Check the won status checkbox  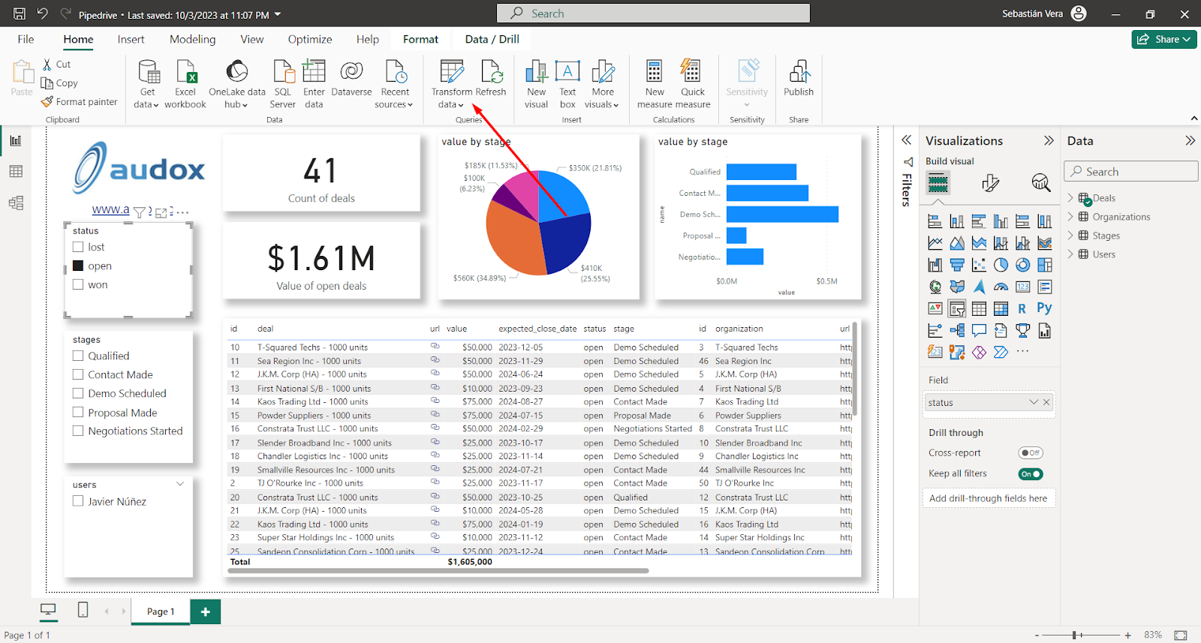78,284
